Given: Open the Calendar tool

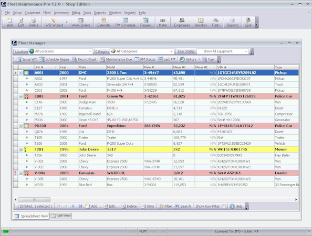Looking at the screenshot, I should [103, 22].
